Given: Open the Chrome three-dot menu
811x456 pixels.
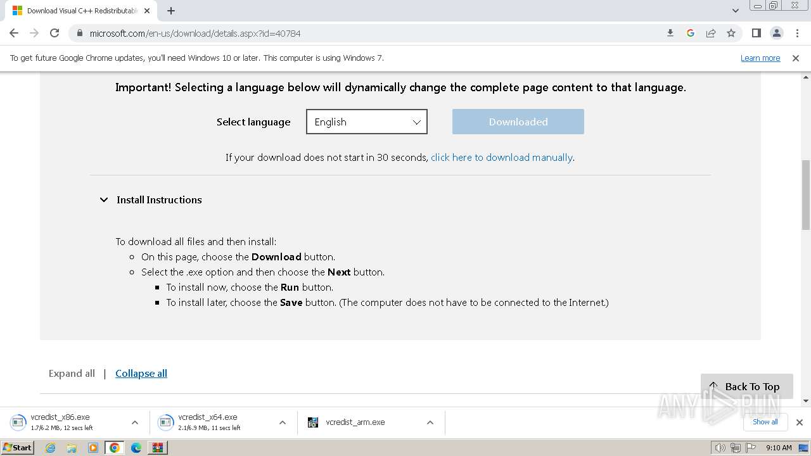Looking at the screenshot, I should click(x=797, y=33).
